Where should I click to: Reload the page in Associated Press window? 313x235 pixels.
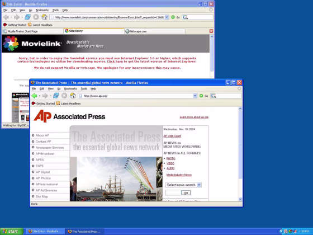(x=56, y=96)
